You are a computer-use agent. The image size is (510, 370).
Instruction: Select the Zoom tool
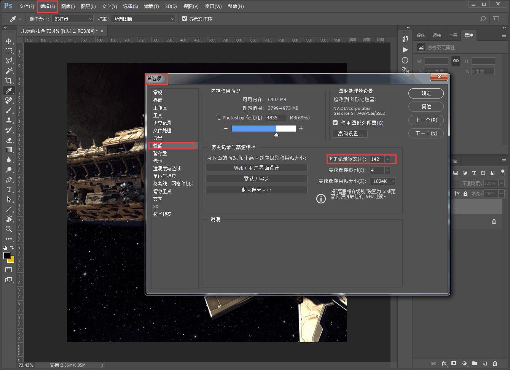[x=8, y=229]
